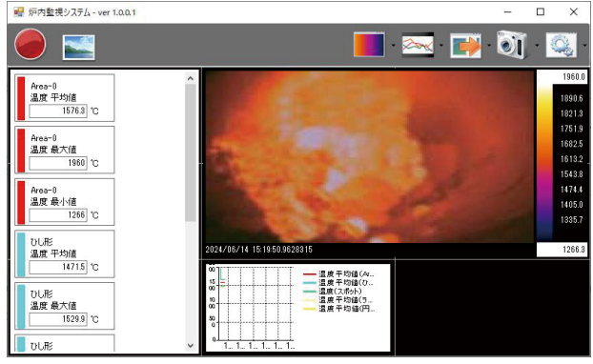This screenshot has width=593, height=364.
Task: Open the line graph icon
Action: [x=418, y=45]
